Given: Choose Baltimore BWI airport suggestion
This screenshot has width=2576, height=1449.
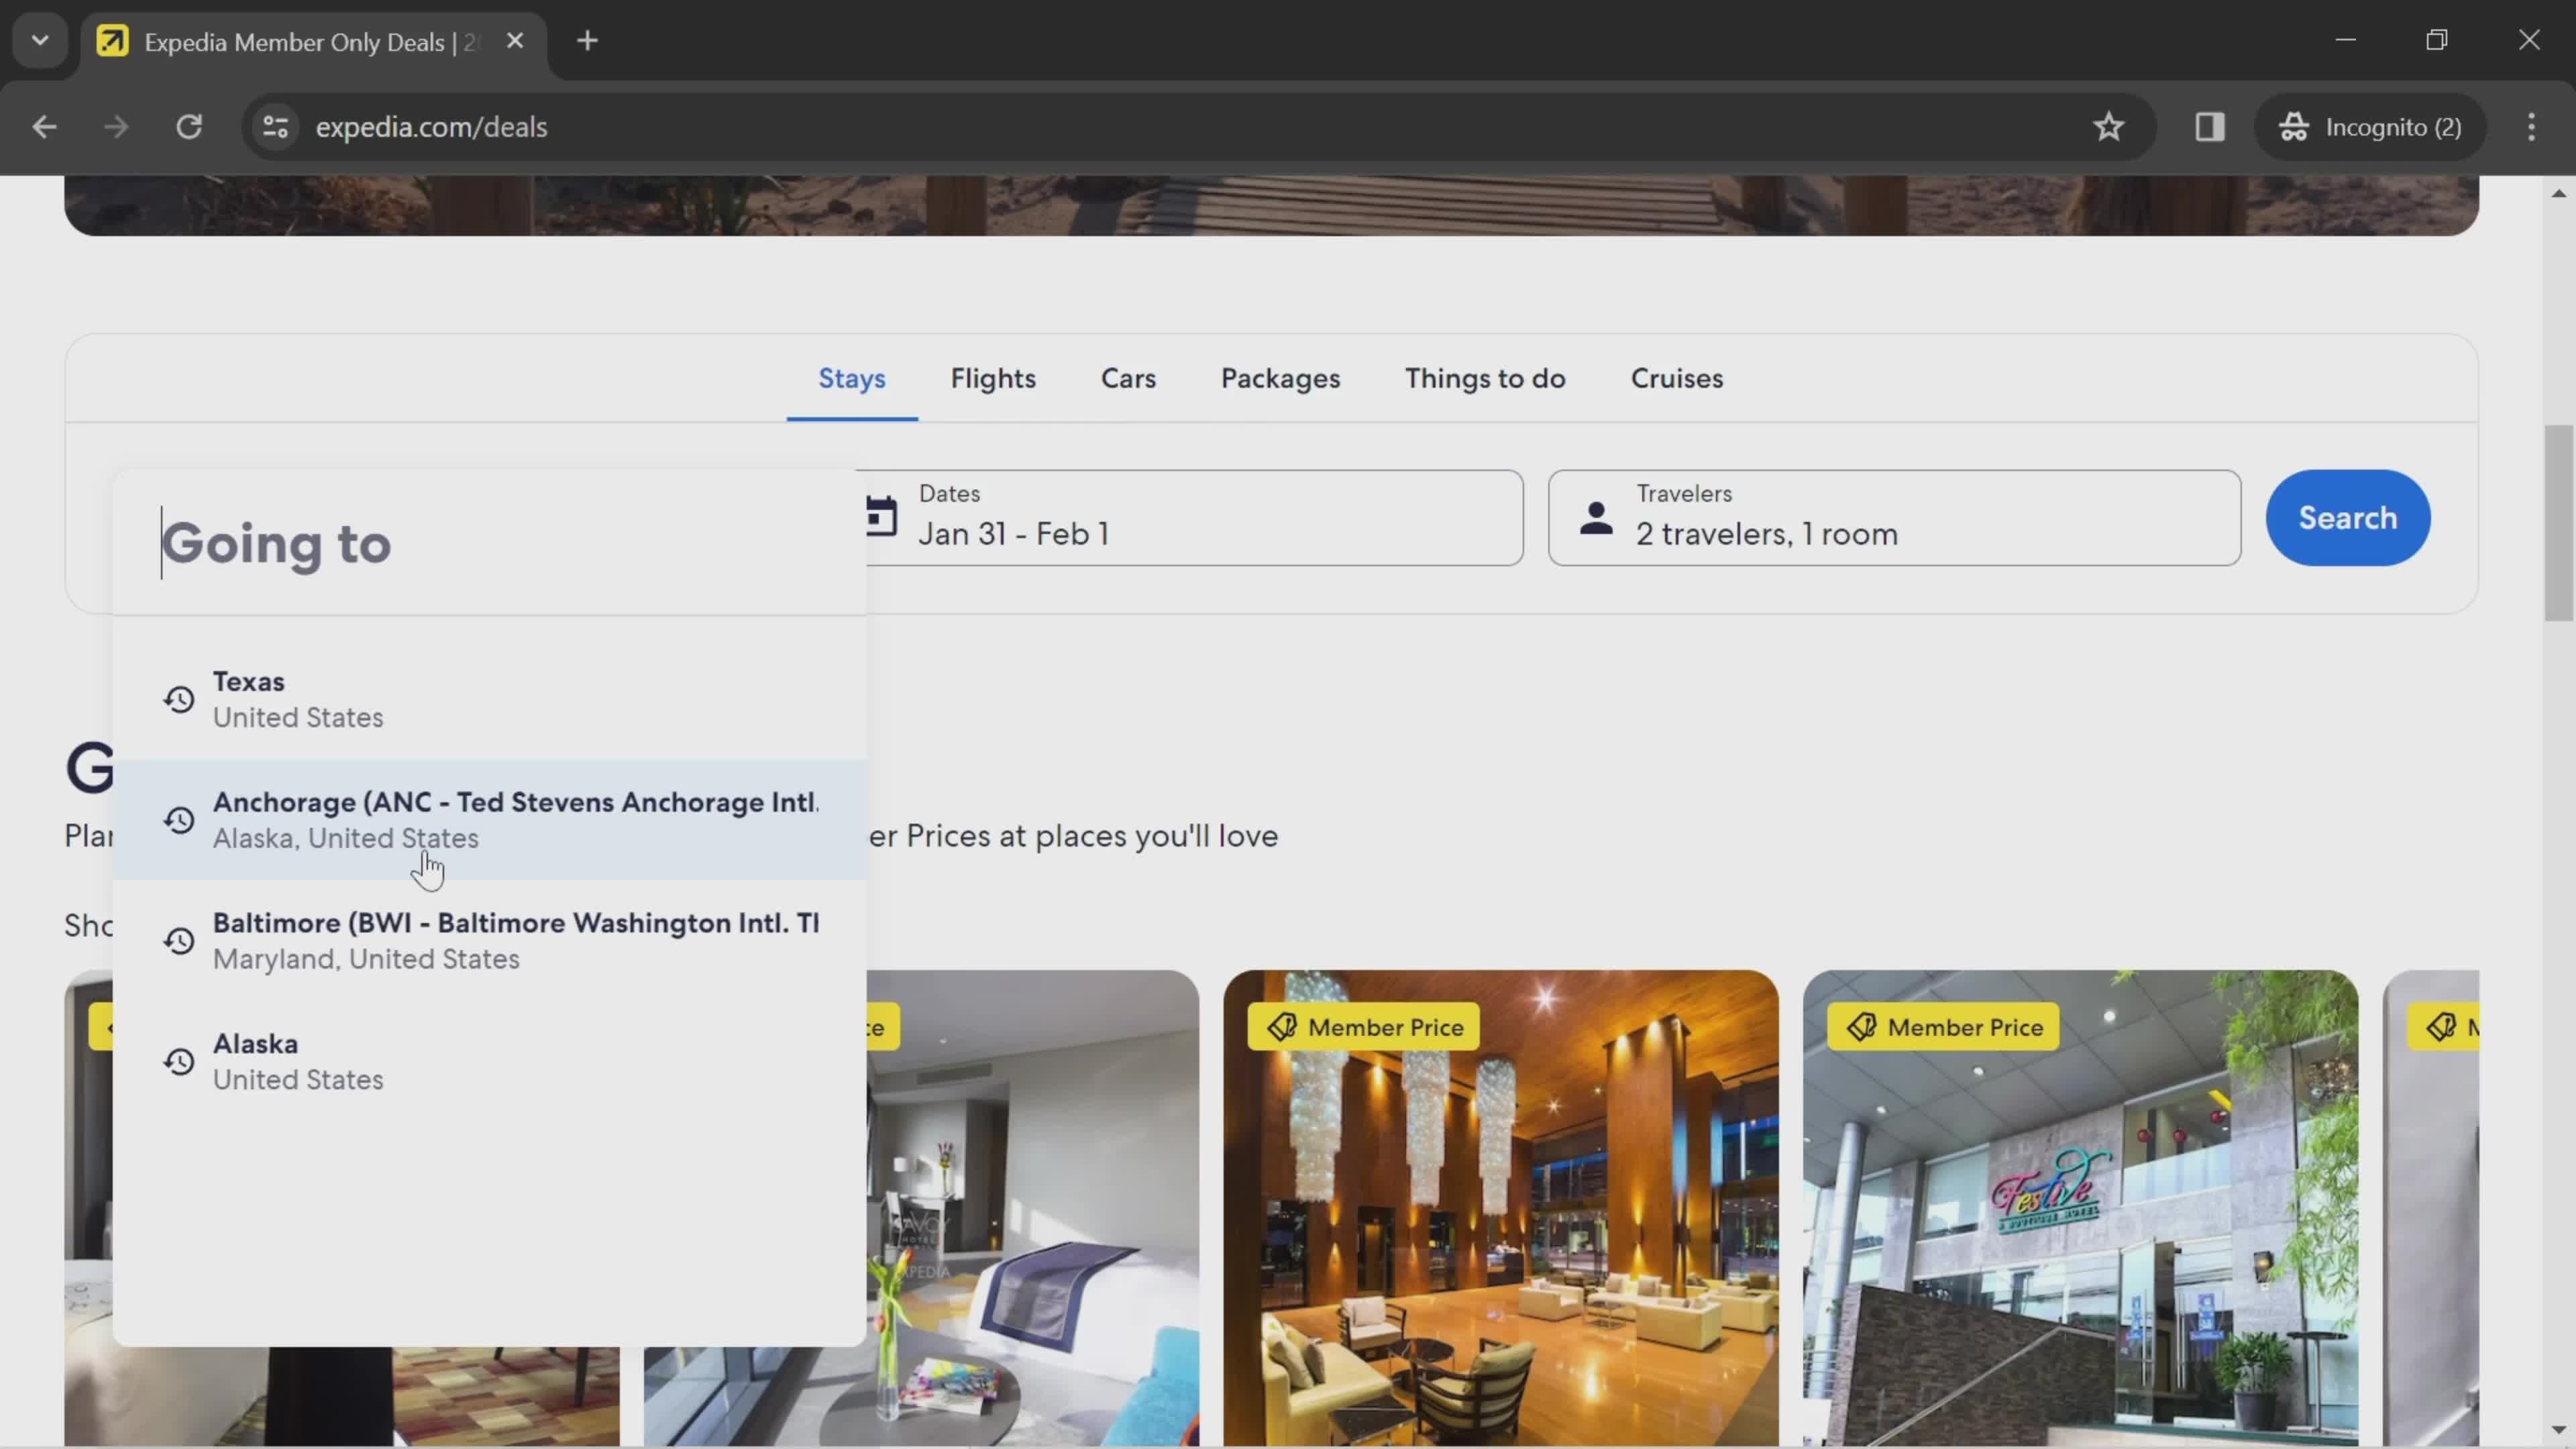Looking at the screenshot, I should pos(490,941).
